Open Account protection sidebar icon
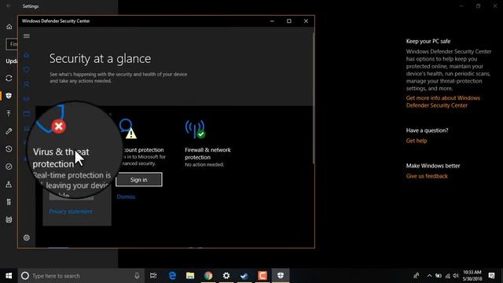This screenshot has height=283, width=503. coord(27,84)
